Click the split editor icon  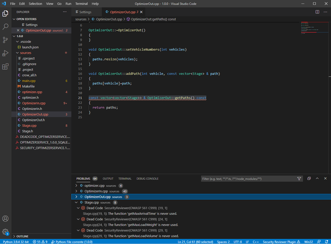(317, 12)
